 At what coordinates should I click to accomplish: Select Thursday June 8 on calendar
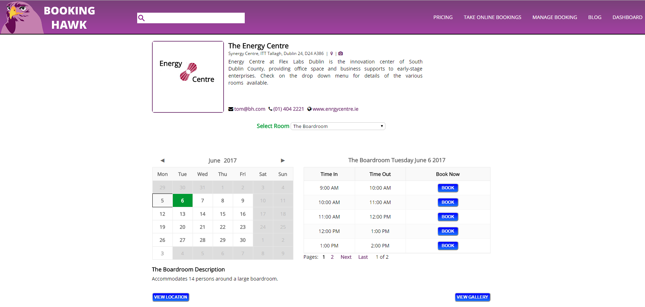(223, 201)
